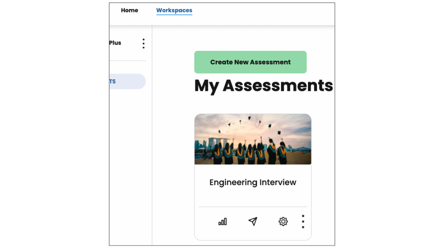This screenshot has height=250, width=444.
Task: Show more options on the assessment card
Action: tap(303, 221)
